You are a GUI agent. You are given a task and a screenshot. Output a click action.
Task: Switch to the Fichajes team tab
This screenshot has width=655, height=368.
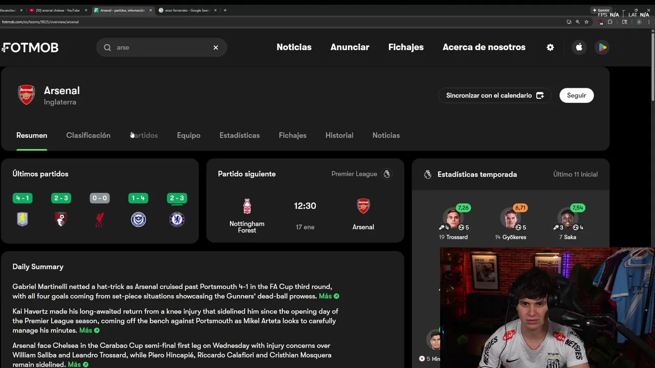tap(292, 135)
